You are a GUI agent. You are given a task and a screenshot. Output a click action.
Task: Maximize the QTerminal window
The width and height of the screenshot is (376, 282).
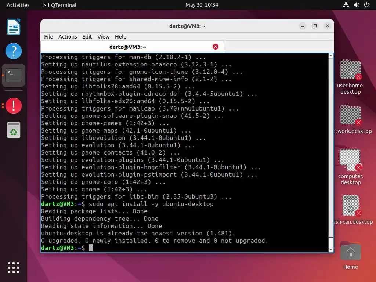click(x=315, y=26)
